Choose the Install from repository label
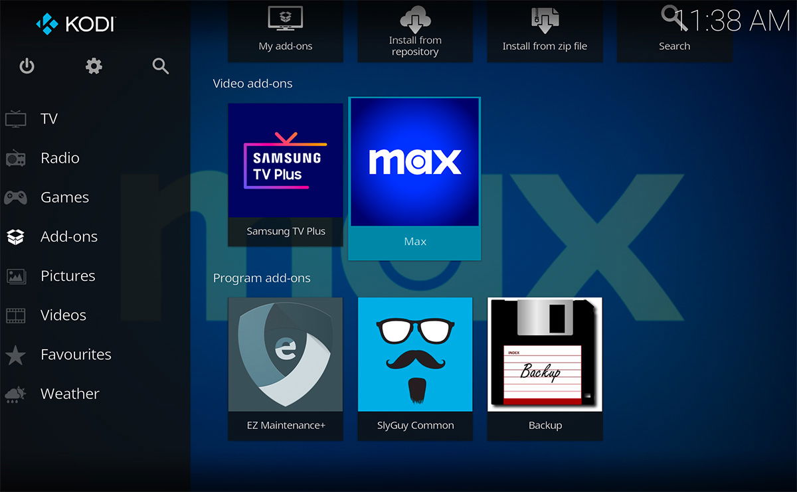Image resolution: width=797 pixels, height=492 pixels. click(415, 46)
